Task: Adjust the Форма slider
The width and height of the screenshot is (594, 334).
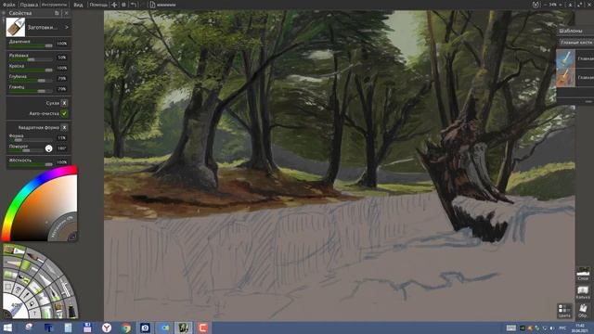Action: pyautogui.click(x=31, y=140)
